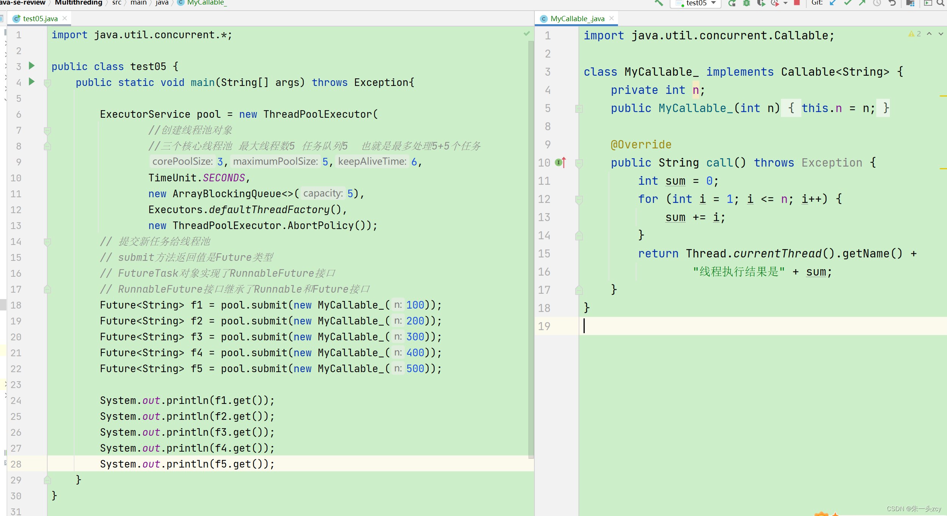This screenshot has height=516, width=947.
Task: Rollback changes with the undo arrow icon
Action: (x=892, y=3)
